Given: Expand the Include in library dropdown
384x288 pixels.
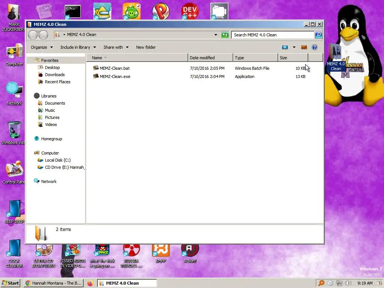Looking at the screenshot, I should [78, 47].
